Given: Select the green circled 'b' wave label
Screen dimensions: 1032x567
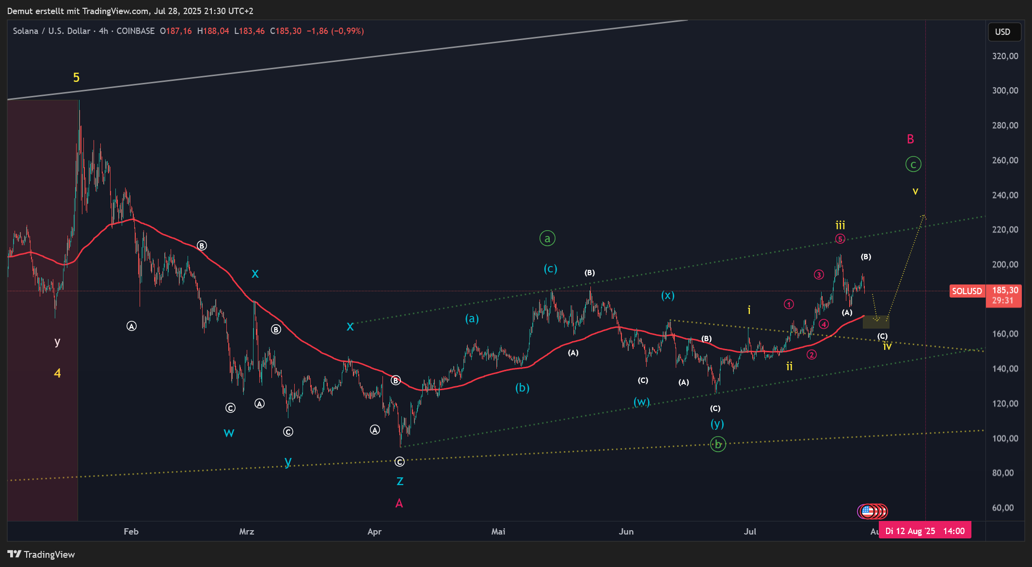Looking at the screenshot, I should click(x=718, y=444).
